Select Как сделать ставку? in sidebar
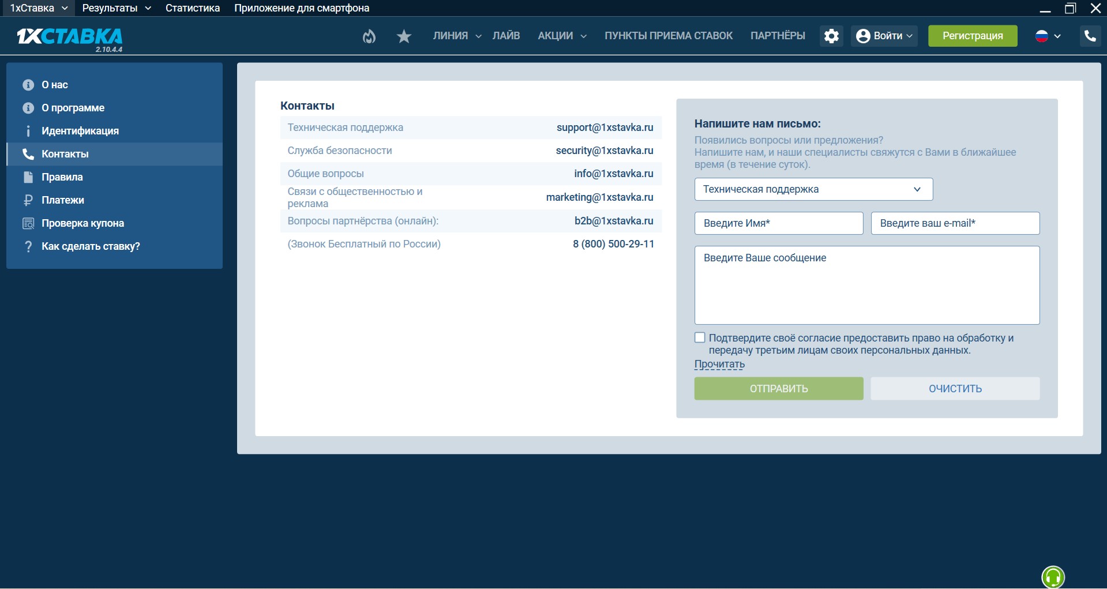The image size is (1107, 589). click(114, 246)
